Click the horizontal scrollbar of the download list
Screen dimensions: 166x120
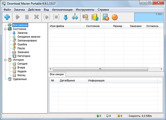[x=105, y=69]
